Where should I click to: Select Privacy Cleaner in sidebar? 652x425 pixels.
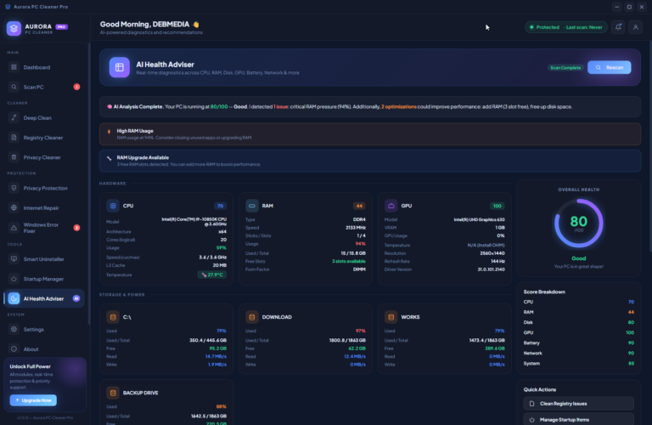[x=44, y=157]
